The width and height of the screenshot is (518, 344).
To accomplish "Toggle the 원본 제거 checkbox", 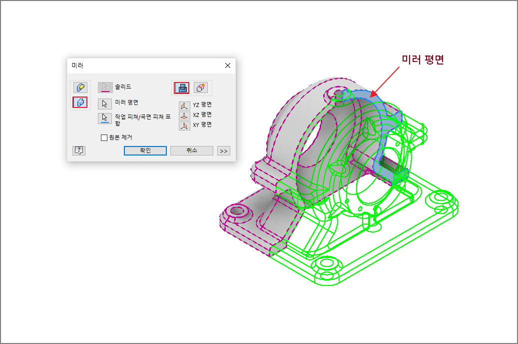I will (104, 137).
